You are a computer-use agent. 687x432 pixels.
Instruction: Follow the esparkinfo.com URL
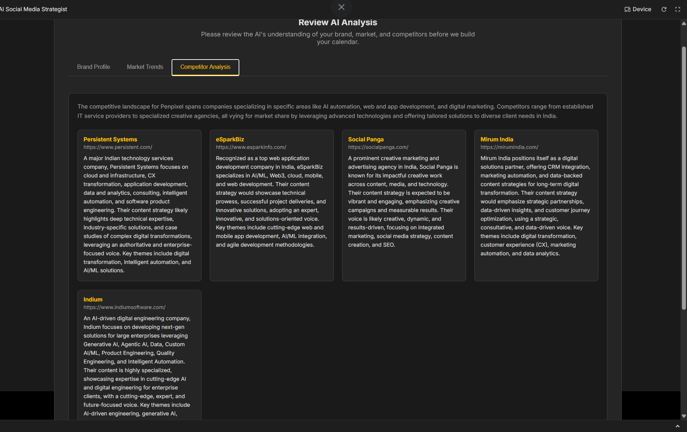(x=251, y=147)
